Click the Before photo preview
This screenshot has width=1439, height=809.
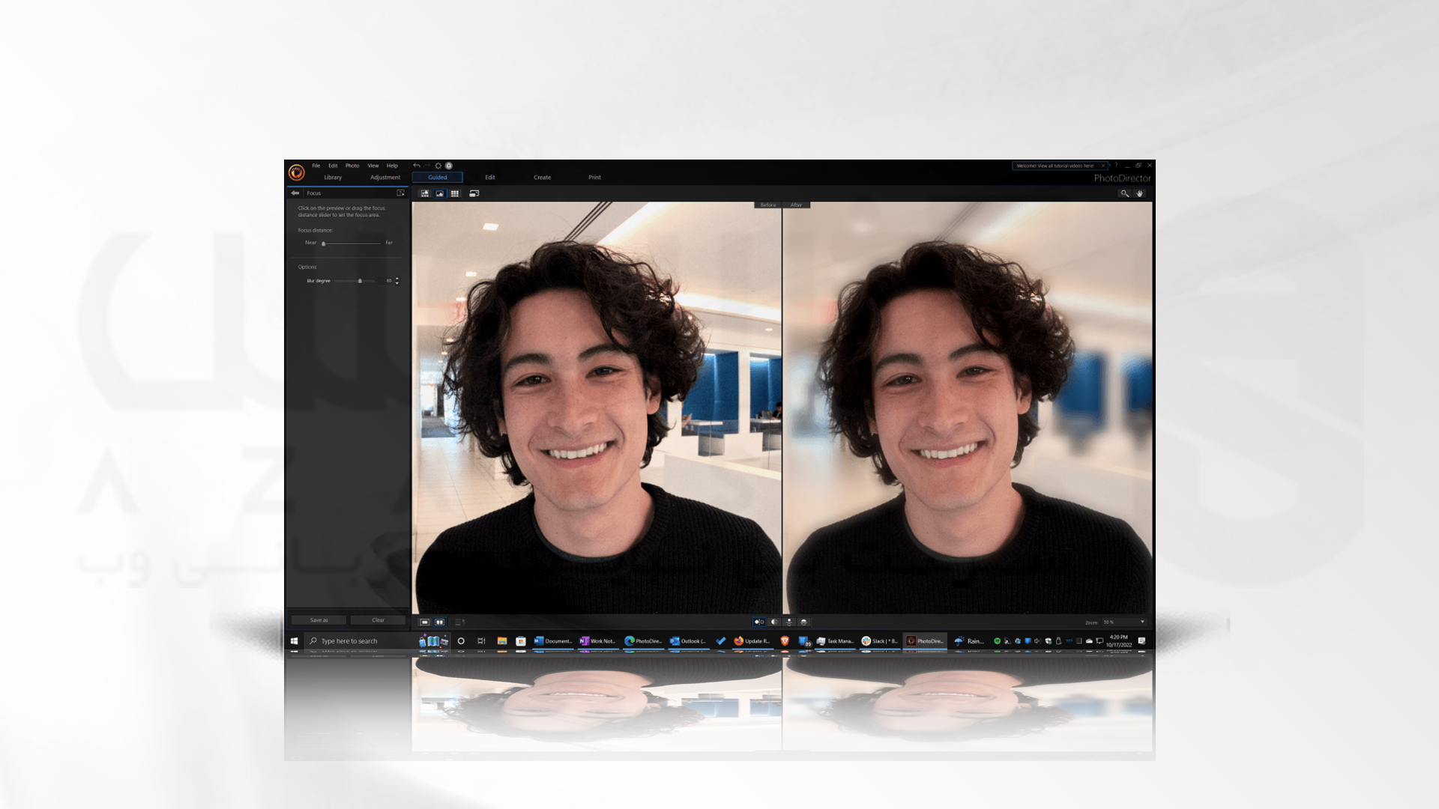(x=597, y=408)
